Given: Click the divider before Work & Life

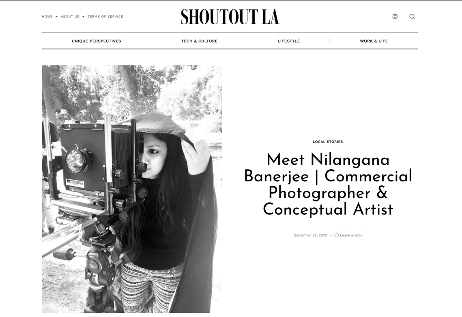Looking at the screenshot, I should (330, 41).
